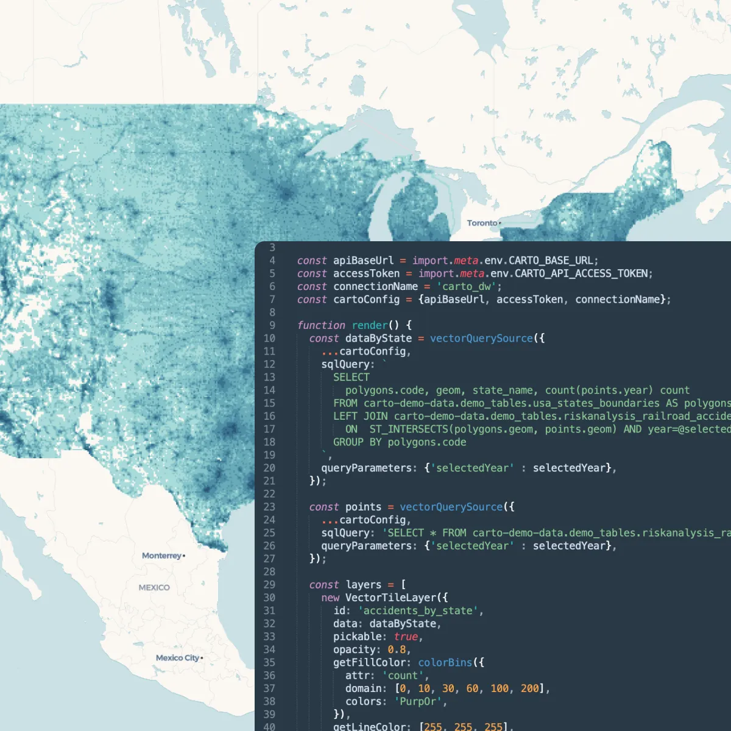Click line number 29 in the gutter
Image resolution: width=731 pixels, height=731 pixels.
269,584
